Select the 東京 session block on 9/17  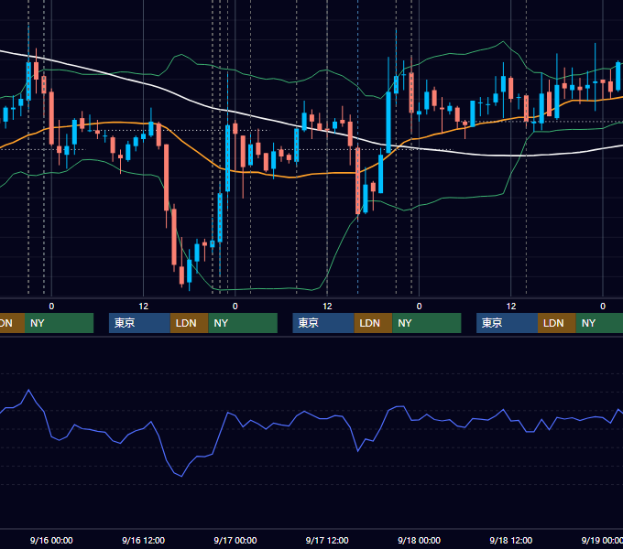[323, 323]
